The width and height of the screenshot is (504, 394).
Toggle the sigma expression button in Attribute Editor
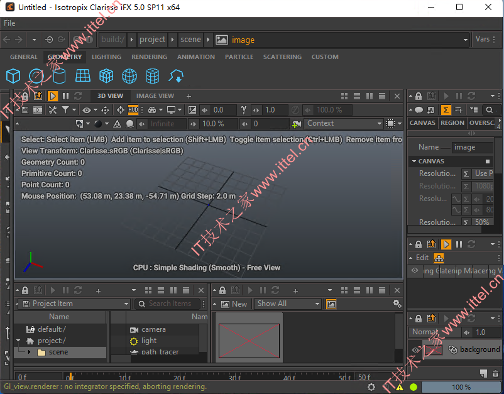coord(446,110)
